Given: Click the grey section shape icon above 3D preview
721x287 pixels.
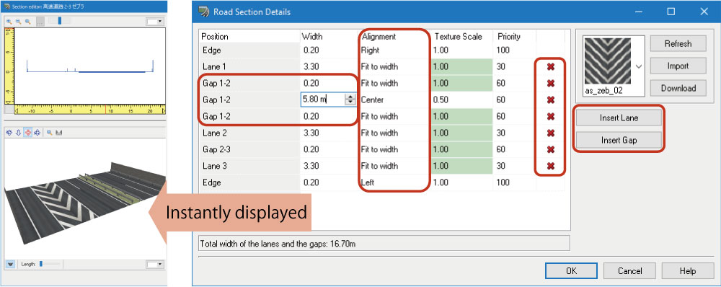Looking at the screenshot, I should pos(59,133).
